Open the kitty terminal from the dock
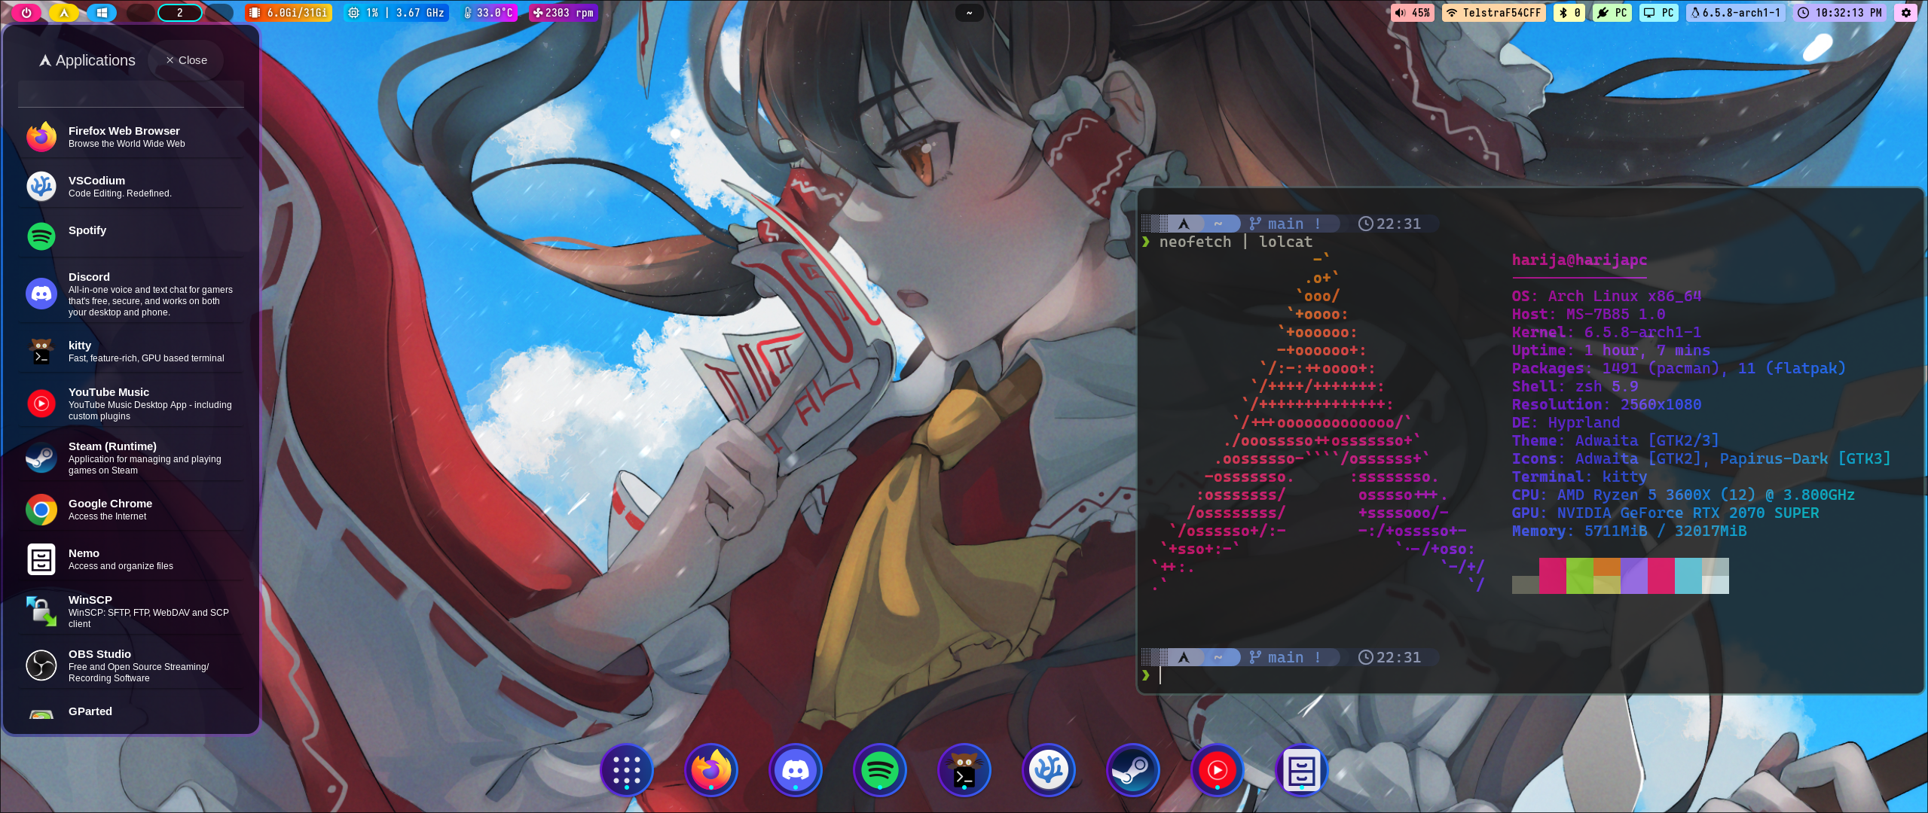The width and height of the screenshot is (1928, 813). click(964, 769)
